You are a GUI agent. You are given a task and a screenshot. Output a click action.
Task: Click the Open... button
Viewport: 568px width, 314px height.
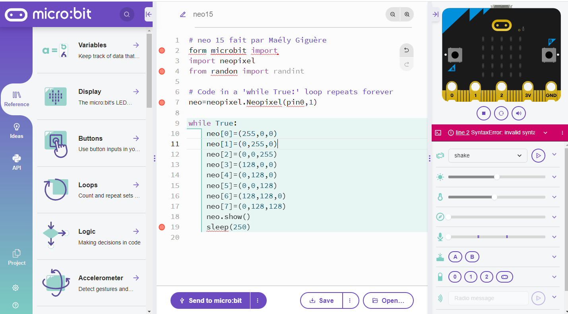[388, 300]
